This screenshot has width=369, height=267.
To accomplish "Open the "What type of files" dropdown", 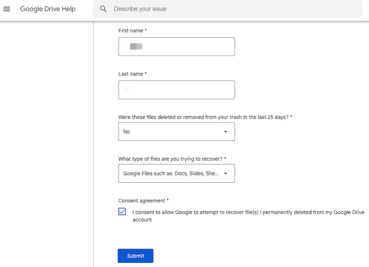I will tap(177, 173).
